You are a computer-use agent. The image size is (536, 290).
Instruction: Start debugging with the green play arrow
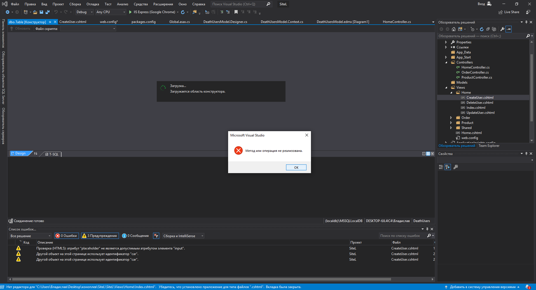130,12
